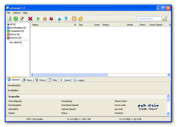This screenshot has width=177, height=127.
Task: Click the Seeds column header
Action: pyautogui.click(x=128, y=25)
